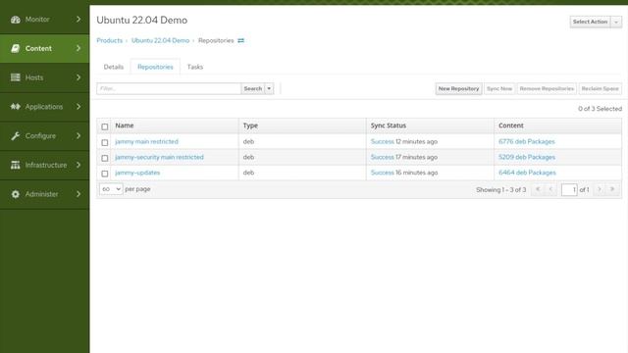Open the jammy-security main restricted repository link
Viewport: 628px width, 353px height.
click(159, 157)
